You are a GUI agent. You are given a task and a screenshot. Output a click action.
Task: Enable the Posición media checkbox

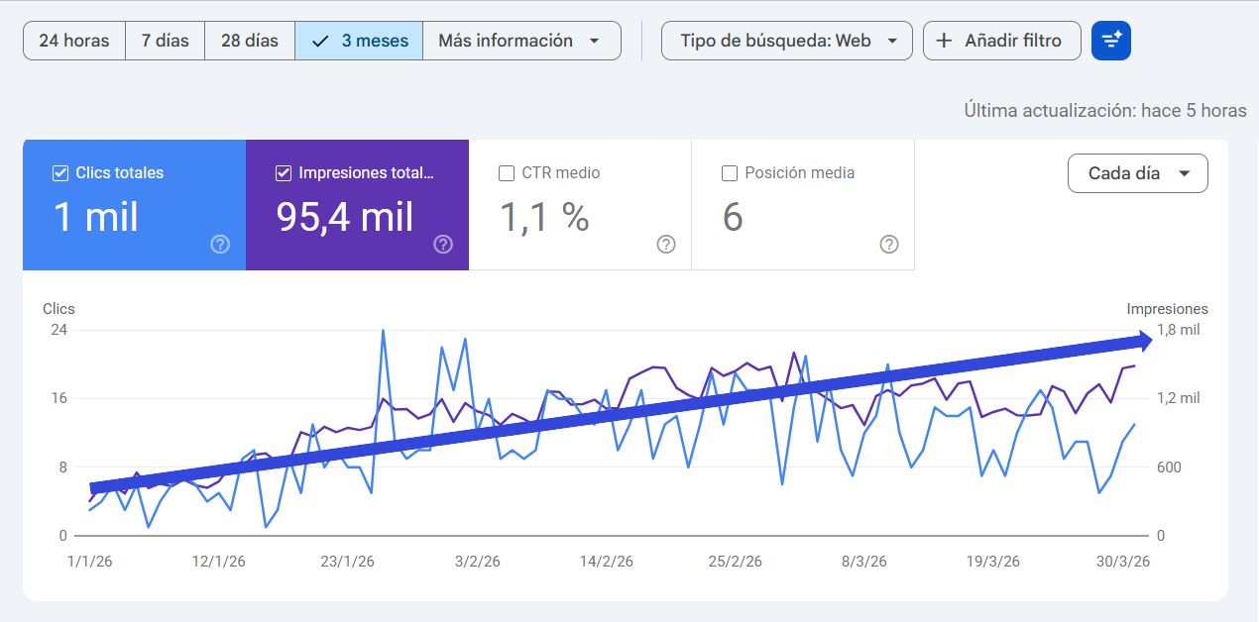click(x=731, y=172)
